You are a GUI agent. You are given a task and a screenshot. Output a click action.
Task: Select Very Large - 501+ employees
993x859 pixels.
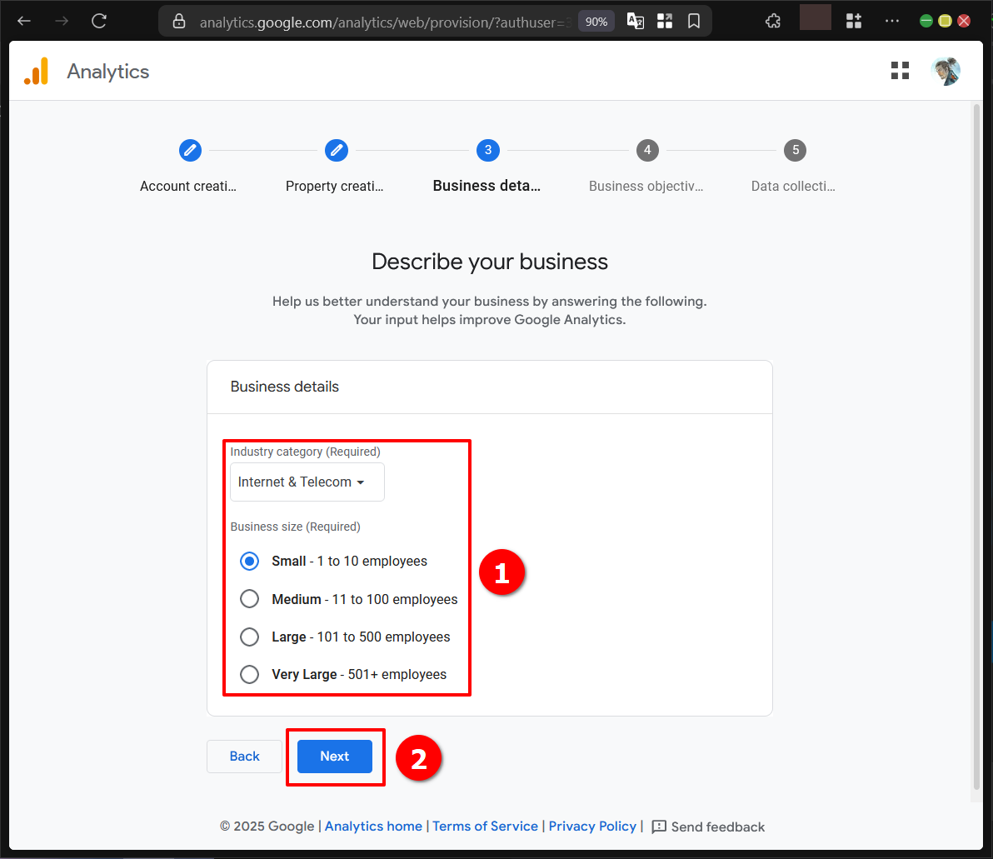[249, 674]
